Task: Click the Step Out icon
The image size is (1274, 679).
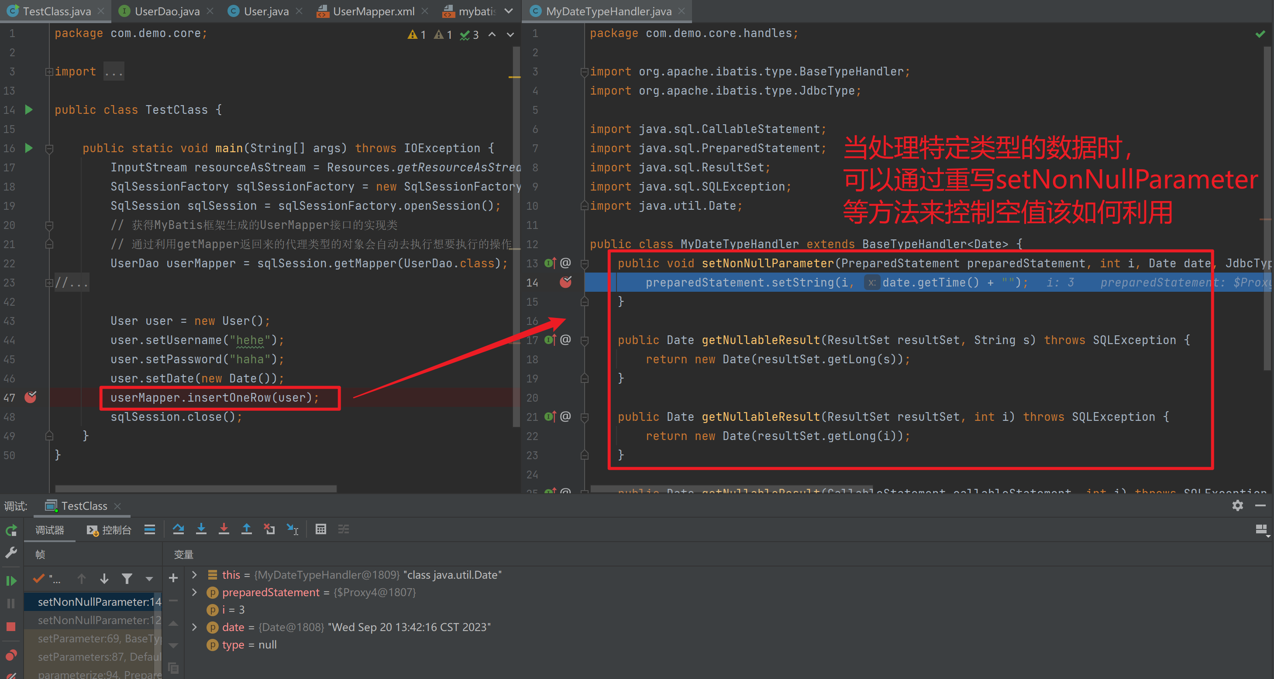Action: pyautogui.click(x=246, y=529)
